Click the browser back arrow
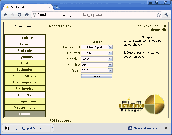Screen dimensions: 172x135 coord(5,15)
